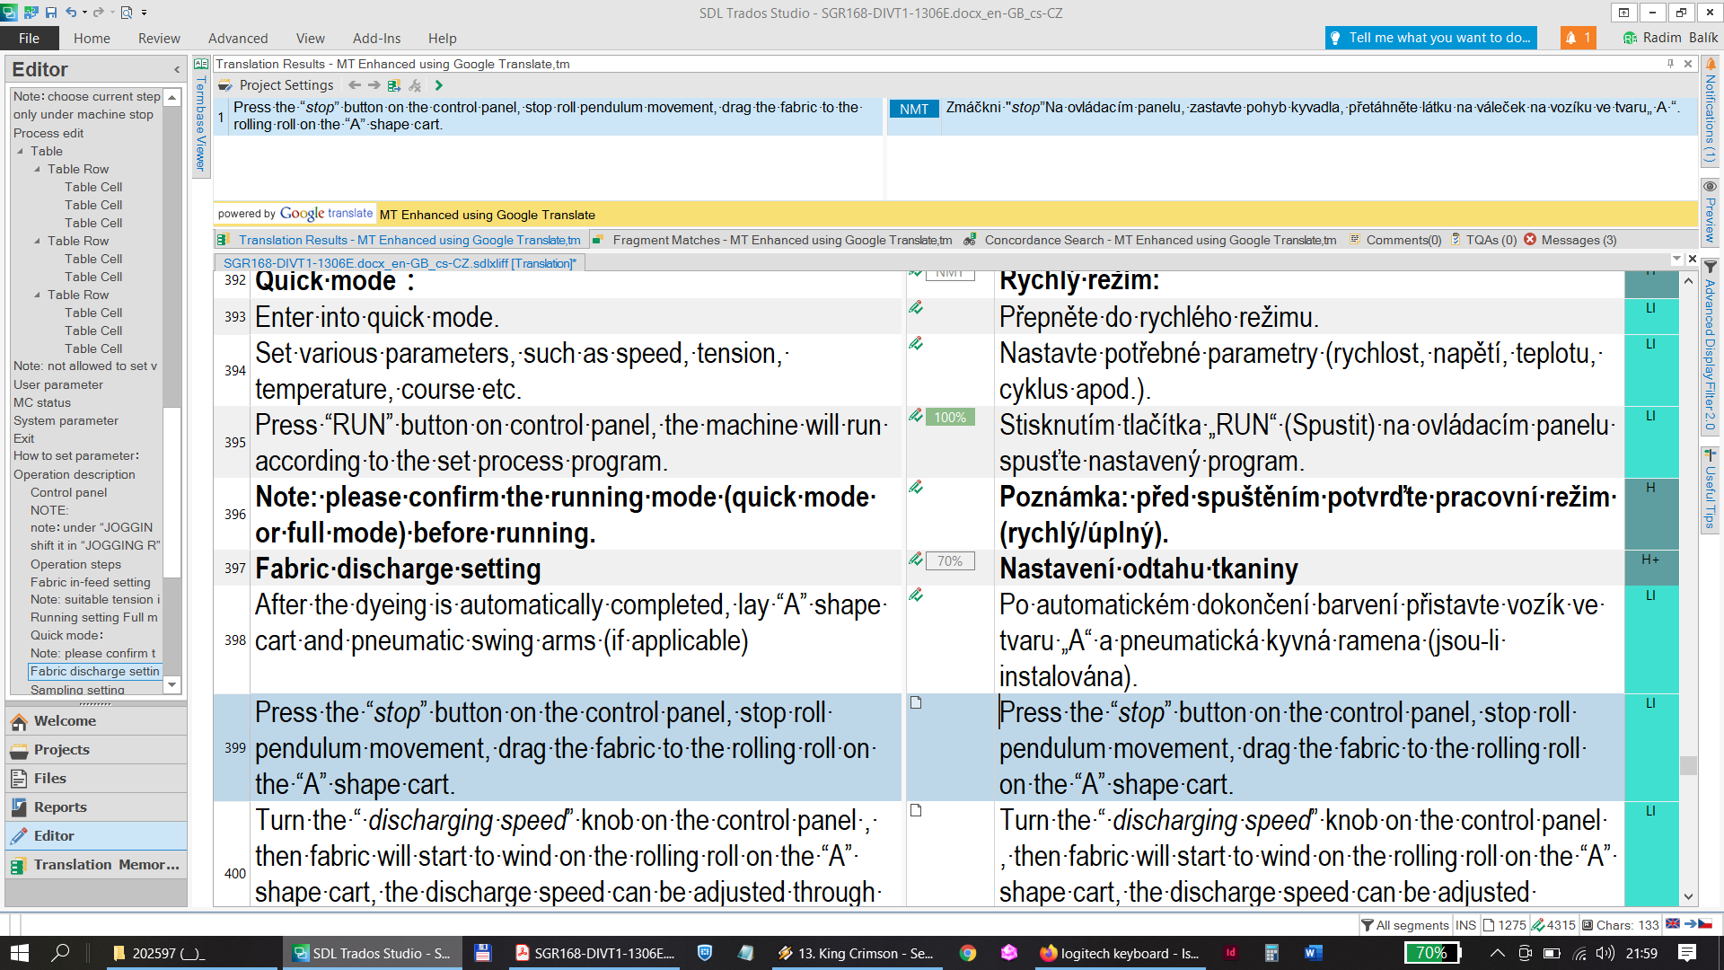Image resolution: width=1724 pixels, height=970 pixels.
Task: Click the Tell me what you want to do box
Action: tap(1430, 38)
